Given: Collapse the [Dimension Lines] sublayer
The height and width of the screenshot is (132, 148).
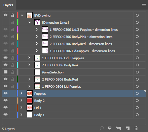Looking at the screenshot, I should pos(30,22).
